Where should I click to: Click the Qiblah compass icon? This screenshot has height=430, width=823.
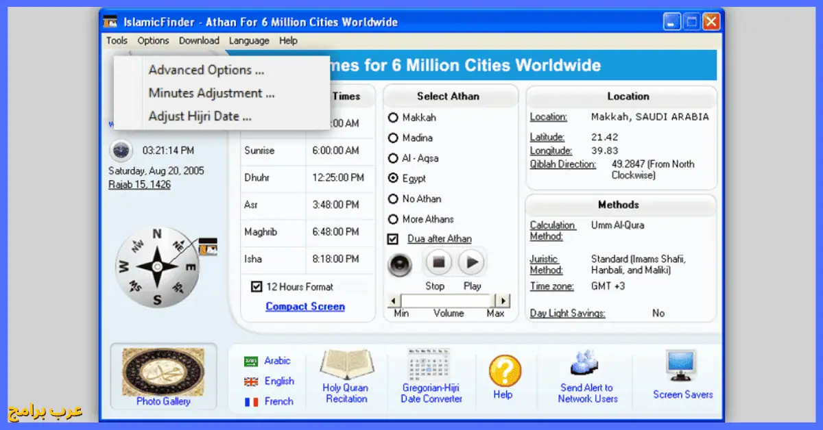point(156,266)
